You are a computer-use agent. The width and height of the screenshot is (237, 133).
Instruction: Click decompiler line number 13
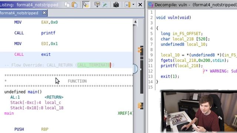pyautogui.click(x=150, y=76)
